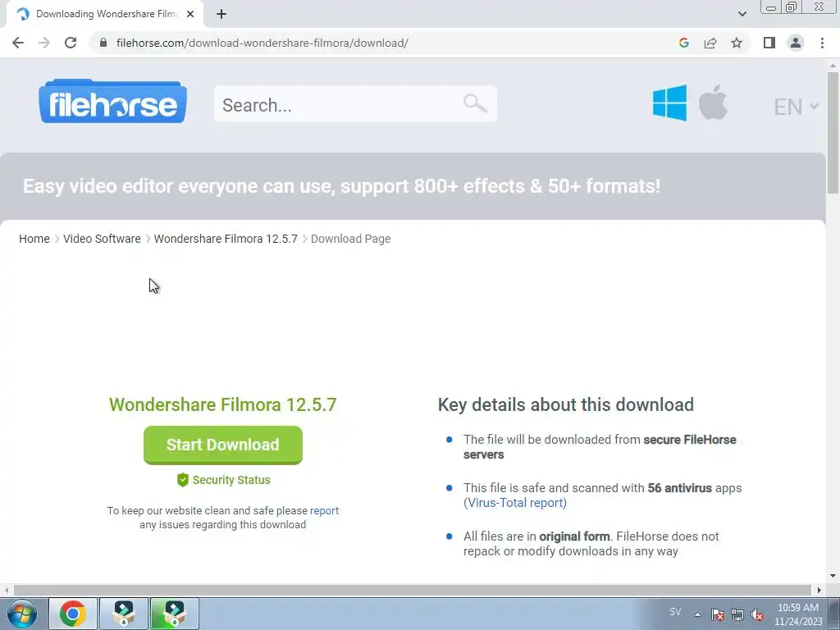Click the vertical scrollbar thumb
840x630 pixels.
[833, 132]
